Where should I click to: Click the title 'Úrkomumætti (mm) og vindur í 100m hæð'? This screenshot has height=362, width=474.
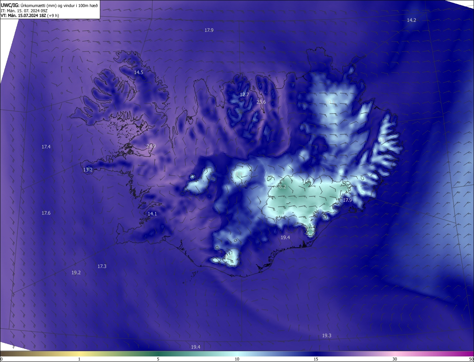(59, 5)
